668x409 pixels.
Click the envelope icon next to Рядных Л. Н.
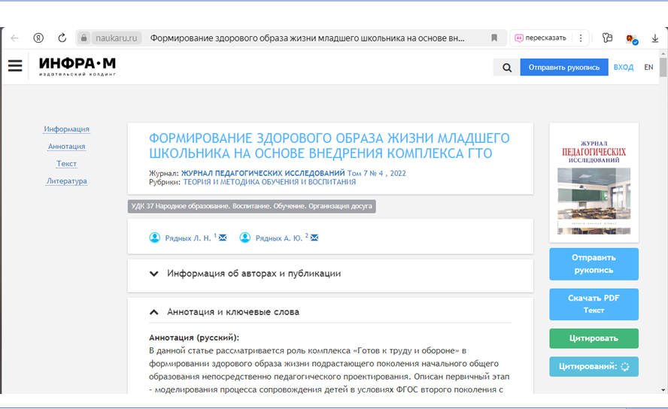(x=223, y=238)
